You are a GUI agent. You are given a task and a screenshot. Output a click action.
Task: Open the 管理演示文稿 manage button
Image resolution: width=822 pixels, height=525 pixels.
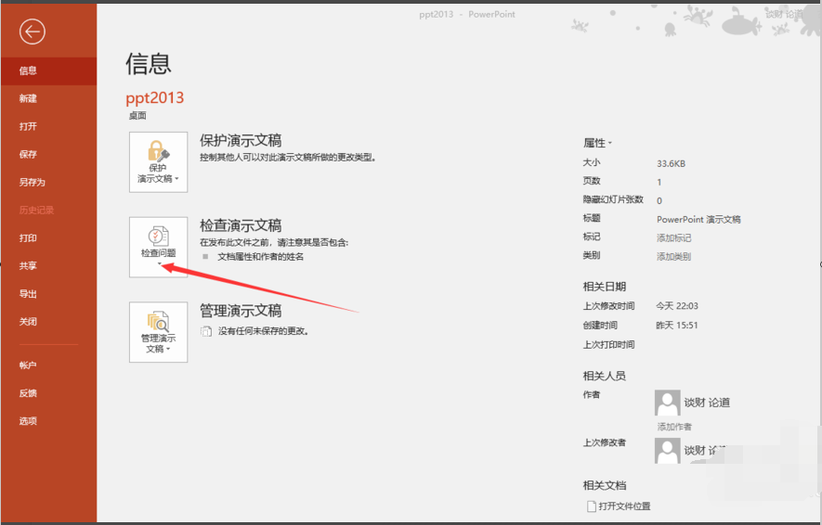158,332
